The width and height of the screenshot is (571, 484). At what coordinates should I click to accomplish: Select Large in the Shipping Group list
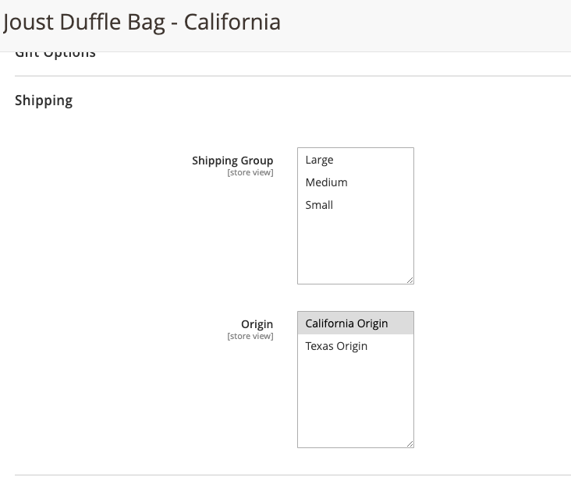(x=320, y=160)
